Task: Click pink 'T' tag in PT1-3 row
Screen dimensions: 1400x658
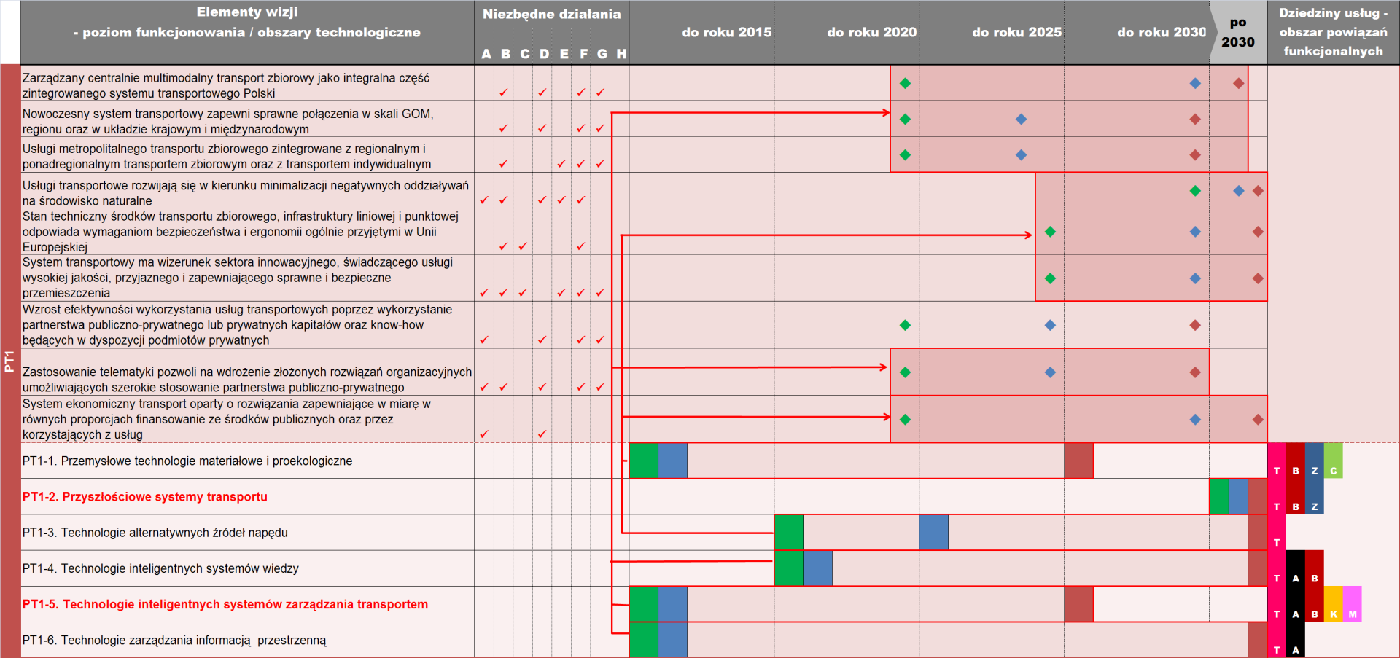Action: [1277, 532]
